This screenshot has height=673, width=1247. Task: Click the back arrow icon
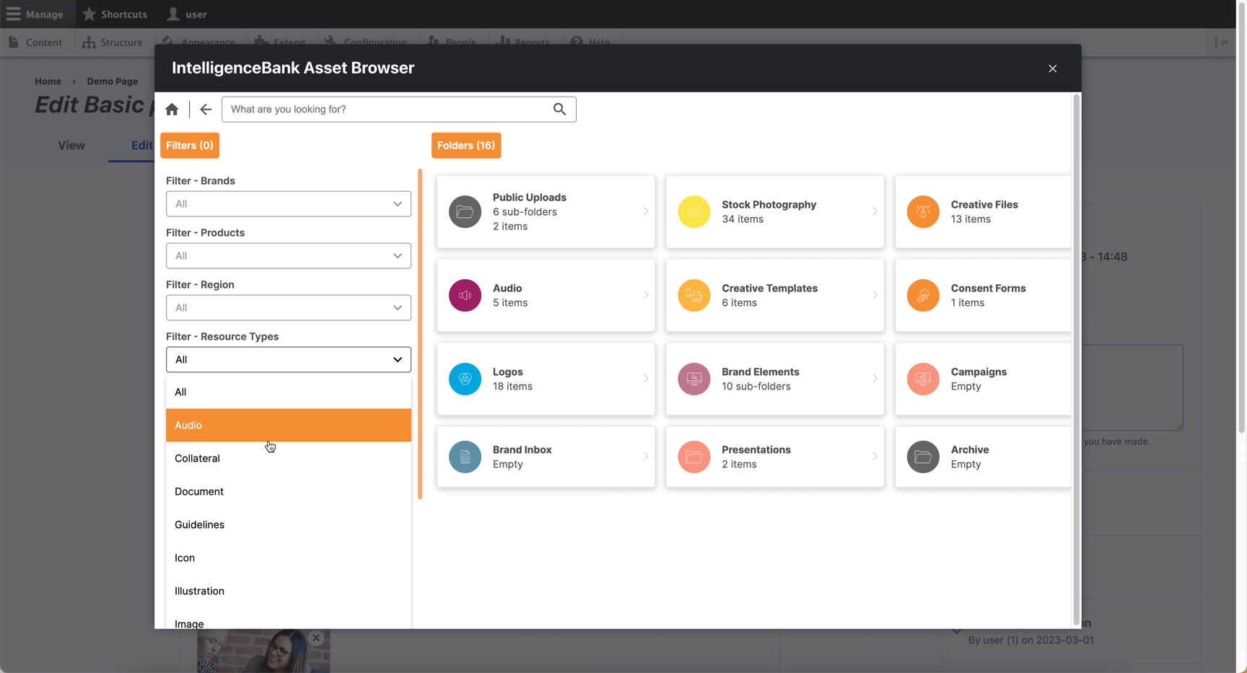click(x=206, y=109)
